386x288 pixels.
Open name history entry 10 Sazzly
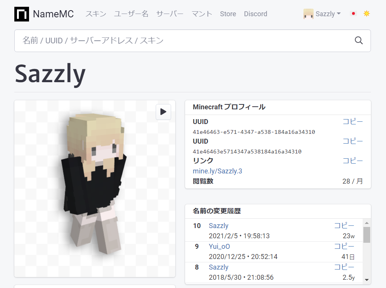(219, 226)
